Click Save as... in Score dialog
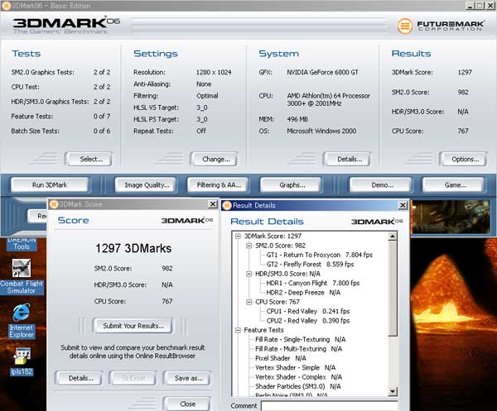Image resolution: width=497 pixels, height=411 pixels. coord(187,378)
